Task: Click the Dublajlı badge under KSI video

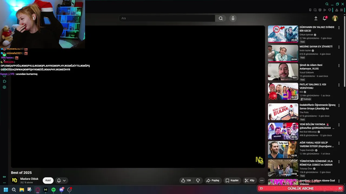Action: click(306, 99)
